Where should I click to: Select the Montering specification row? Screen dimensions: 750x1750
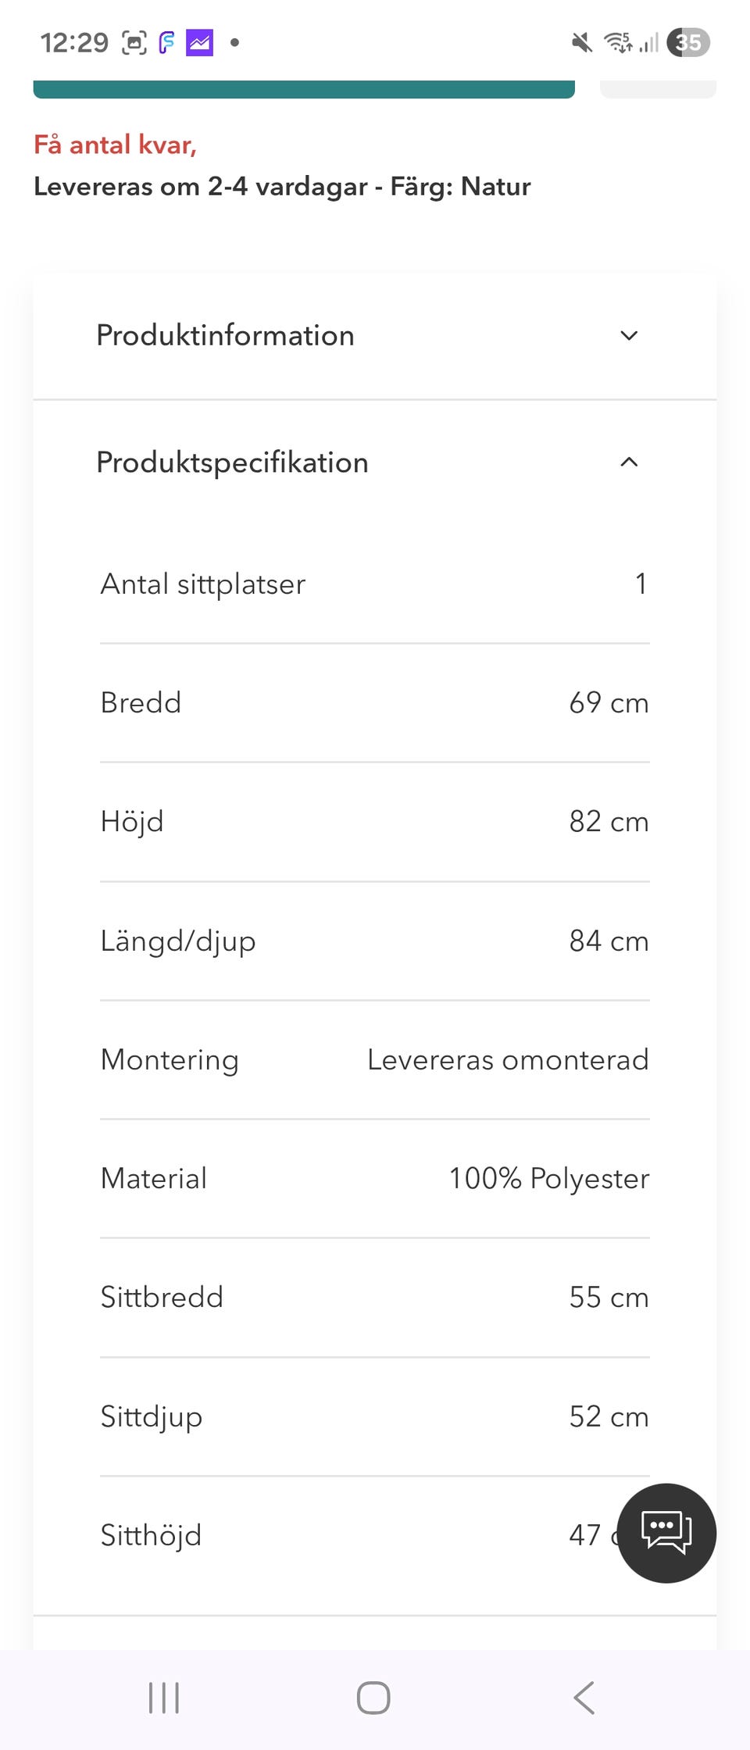coord(375,1060)
